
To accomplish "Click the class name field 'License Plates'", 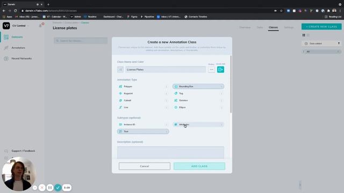I will pos(166,70).
